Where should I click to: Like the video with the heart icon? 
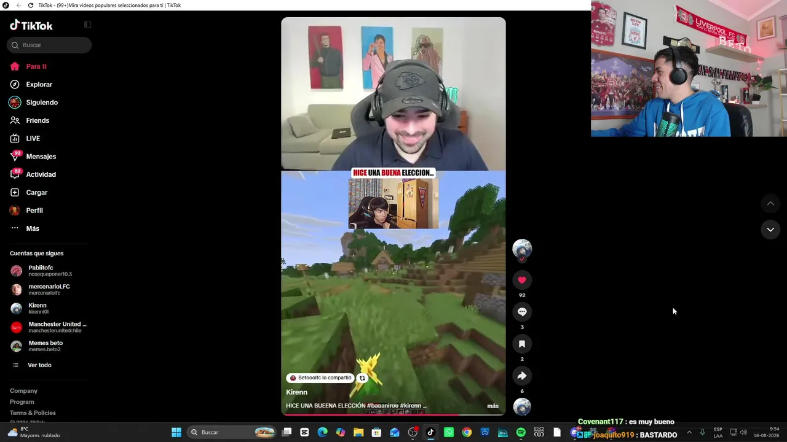coord(522,280)
